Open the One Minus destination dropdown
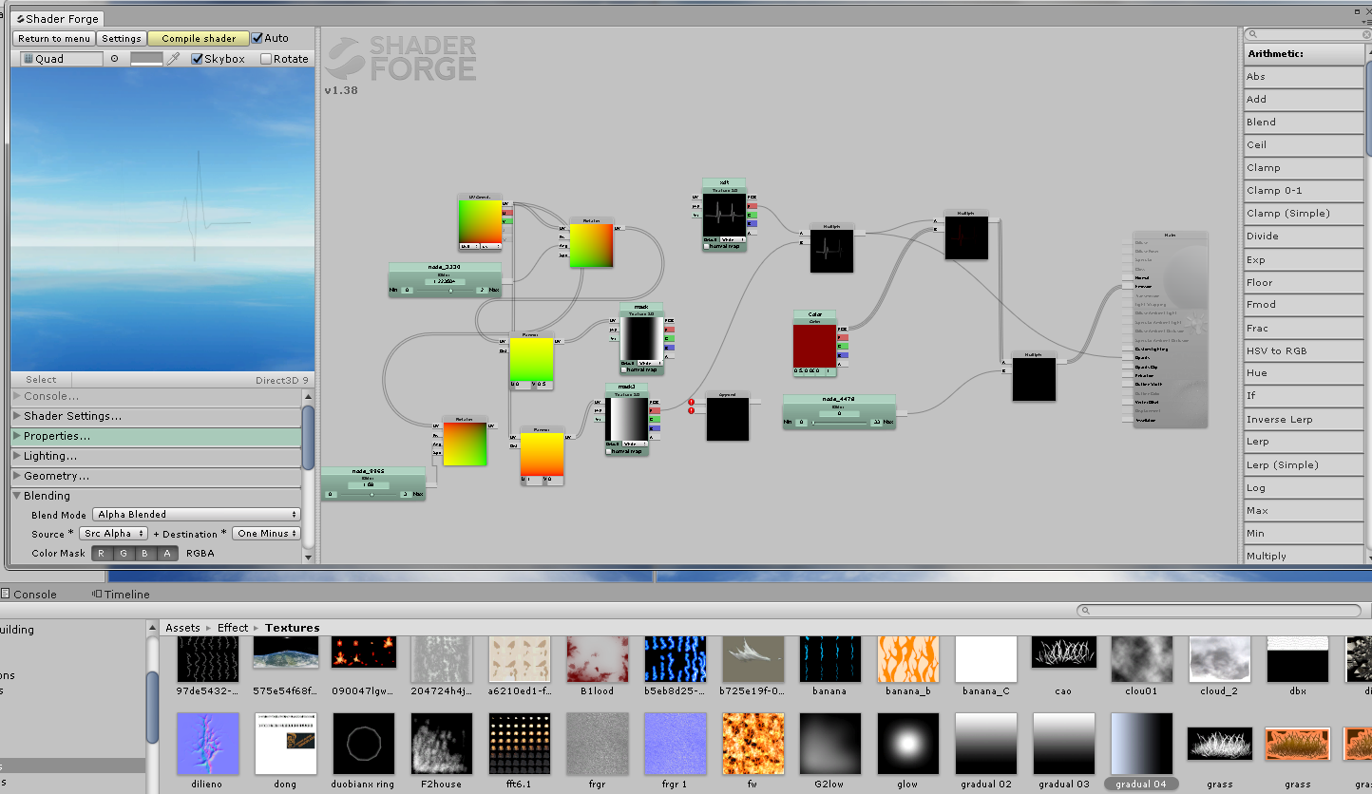Screen dimensions: 1372x794 266,534
